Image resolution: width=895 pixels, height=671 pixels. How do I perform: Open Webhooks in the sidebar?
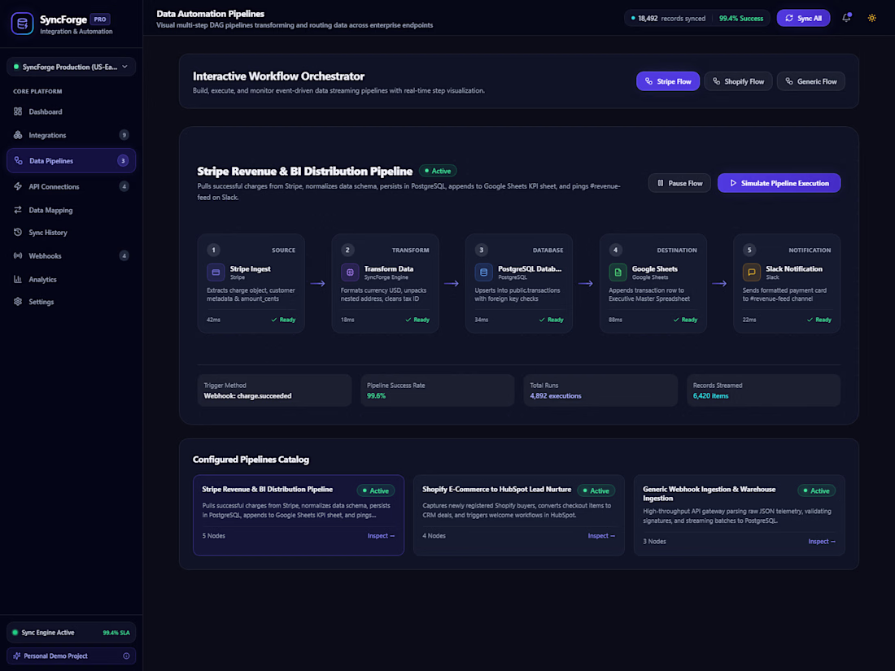point(72,256)
